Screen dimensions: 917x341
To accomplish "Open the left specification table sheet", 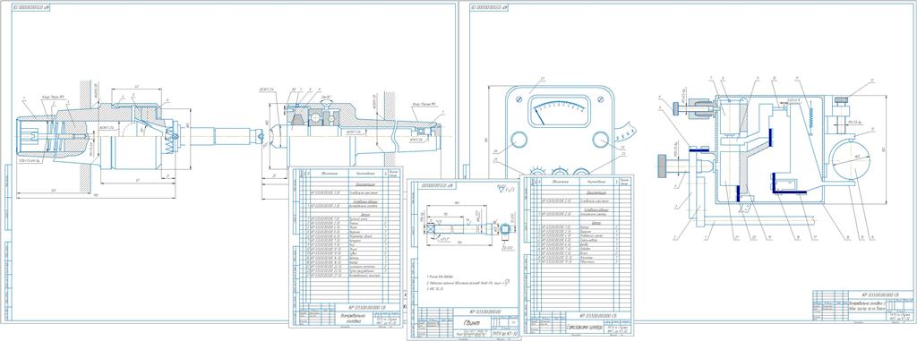I will coord(348,247).
